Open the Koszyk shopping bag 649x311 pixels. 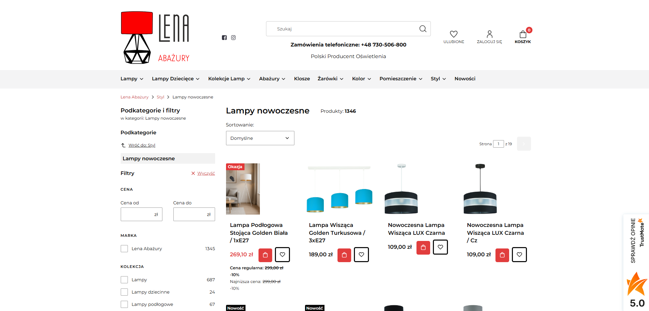coord(522,35)
